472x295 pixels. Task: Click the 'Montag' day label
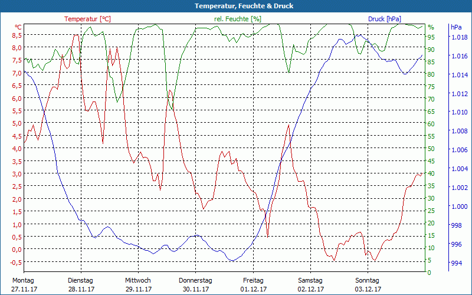[x=23, y=281]
